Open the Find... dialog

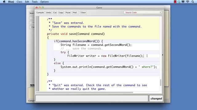pos(76,13)
